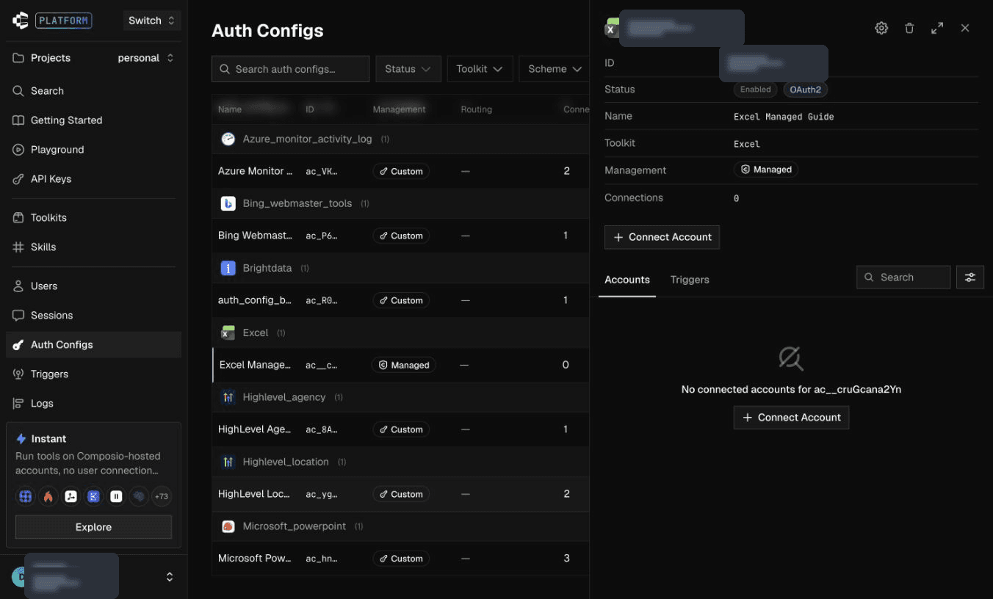The width and height of the screenshot is (993, 599).
Task: Delete this auth config with the trash icon
Action: [909, 28]
